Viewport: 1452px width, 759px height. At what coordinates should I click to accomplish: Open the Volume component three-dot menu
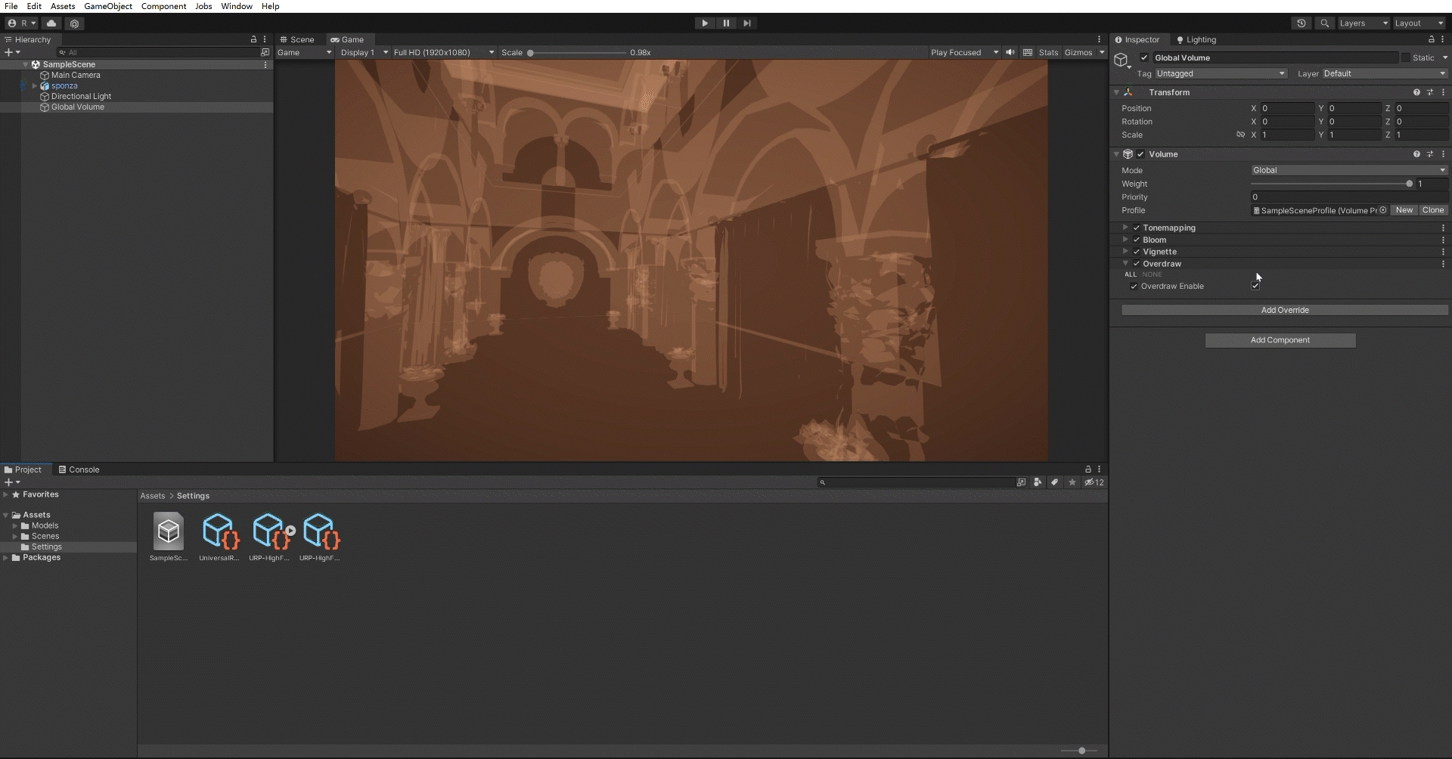1443,154
